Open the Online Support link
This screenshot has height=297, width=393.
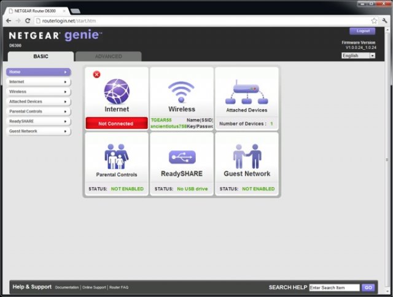(94, 287)
